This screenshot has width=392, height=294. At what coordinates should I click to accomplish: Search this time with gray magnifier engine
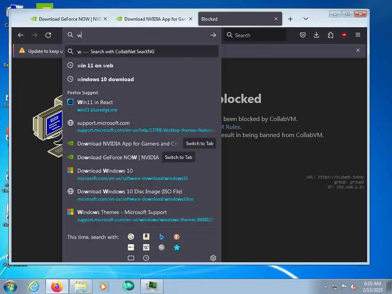point(162,247)
